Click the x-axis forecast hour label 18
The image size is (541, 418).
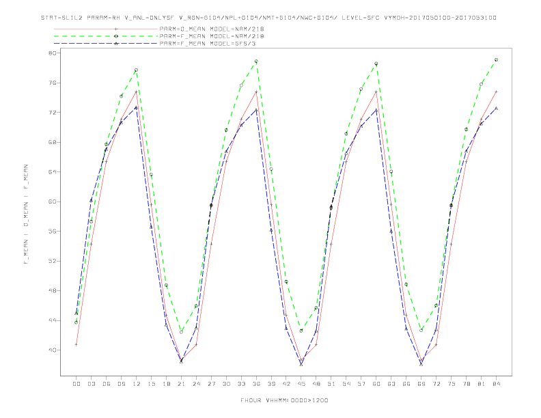(x=166, y=384)
